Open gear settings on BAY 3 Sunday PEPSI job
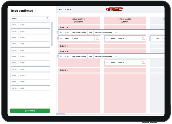This screenshot has height=124, width=172. pos(107,63)
